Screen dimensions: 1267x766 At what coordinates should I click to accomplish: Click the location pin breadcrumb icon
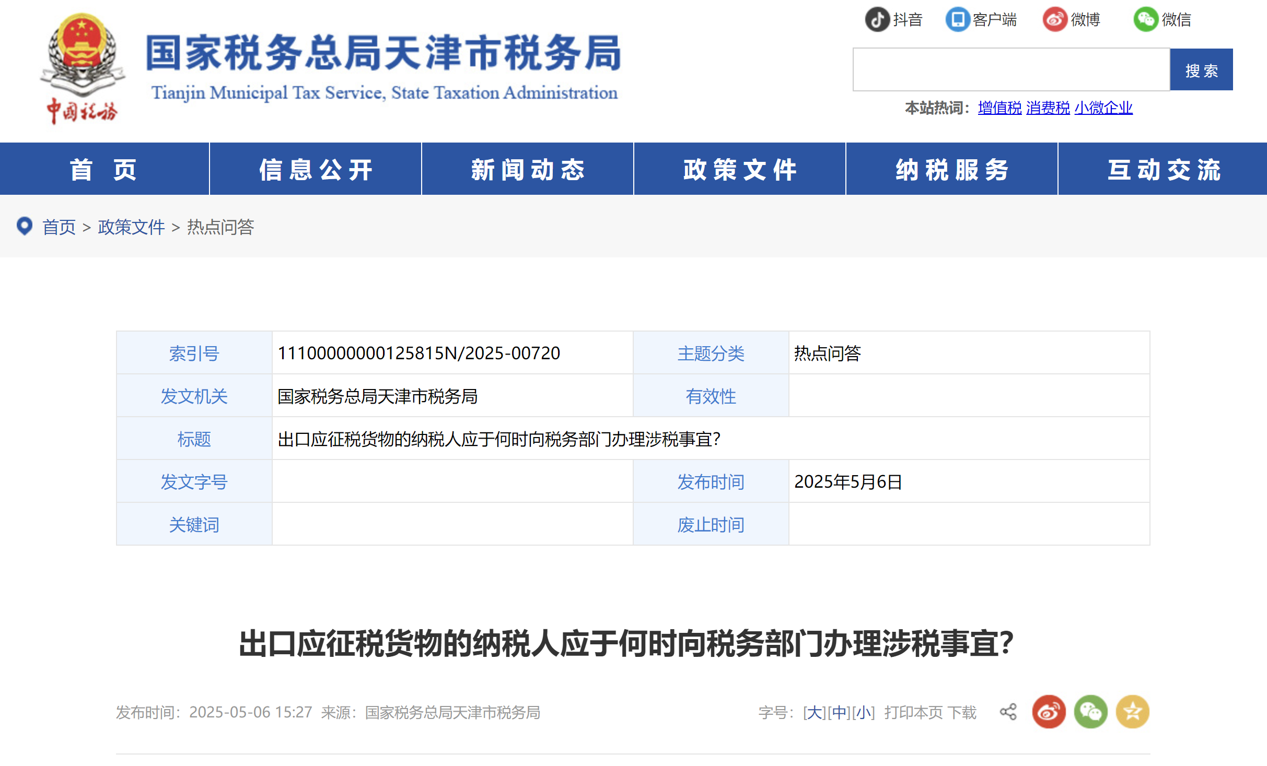(25, 226)
